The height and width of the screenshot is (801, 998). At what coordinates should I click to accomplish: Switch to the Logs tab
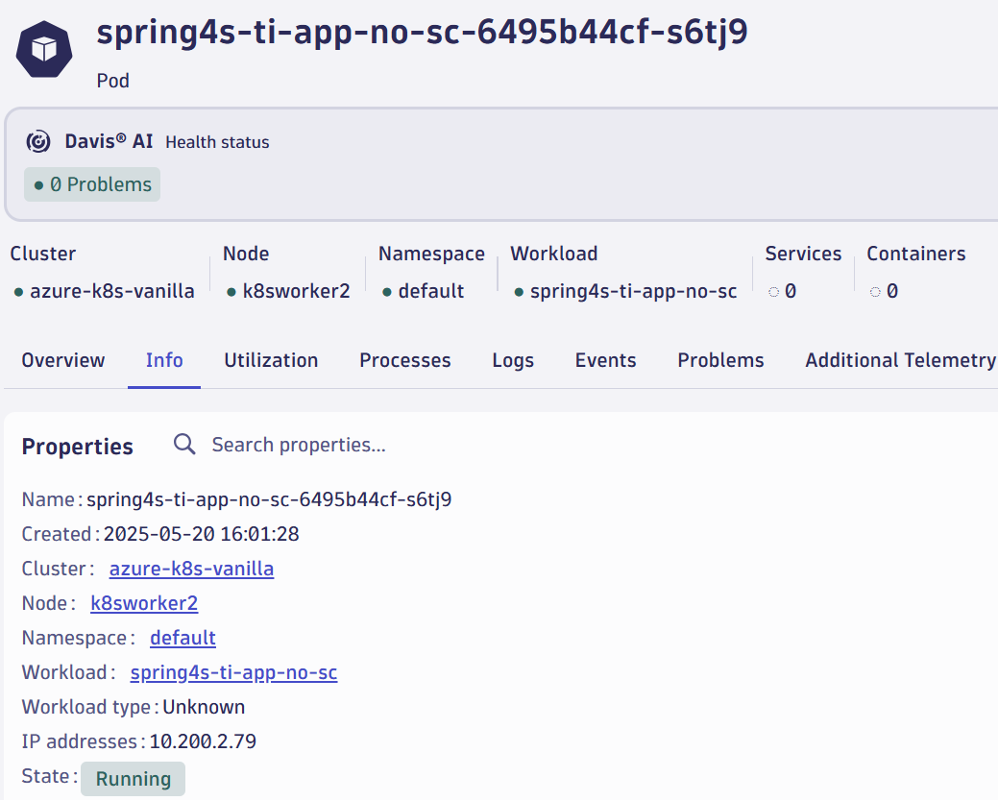[x=512, y=360]
